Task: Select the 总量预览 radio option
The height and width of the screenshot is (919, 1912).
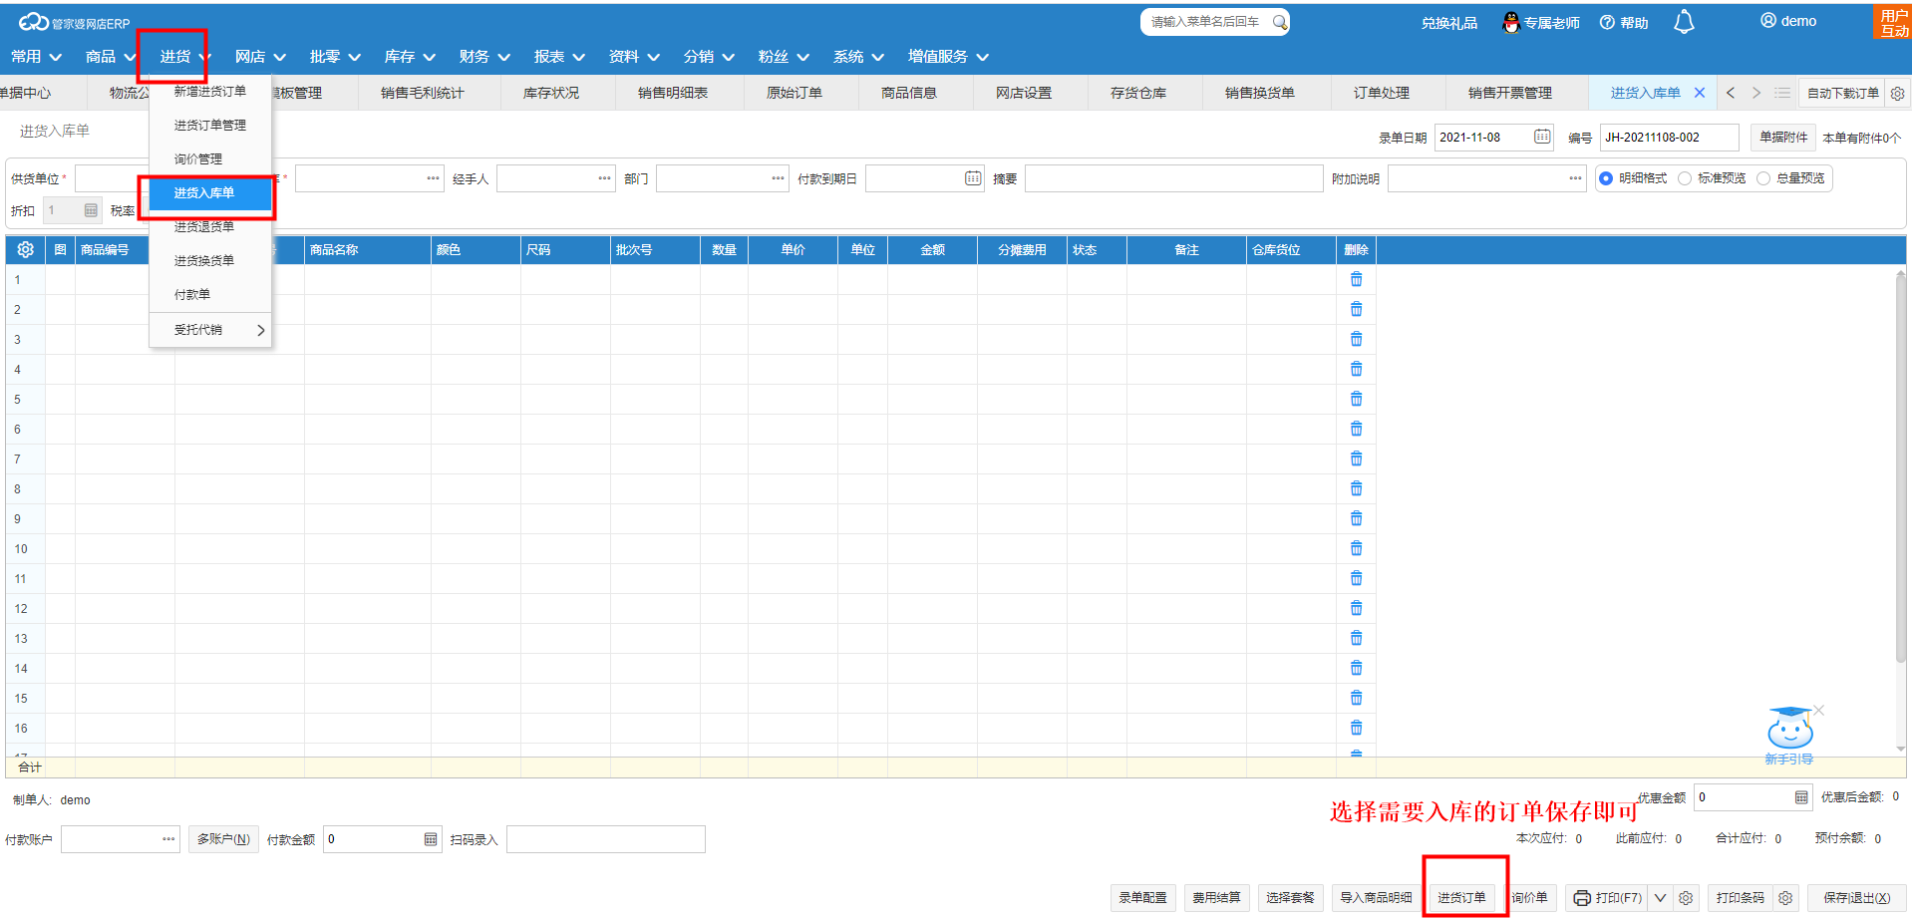Action: click(1763, 178)
